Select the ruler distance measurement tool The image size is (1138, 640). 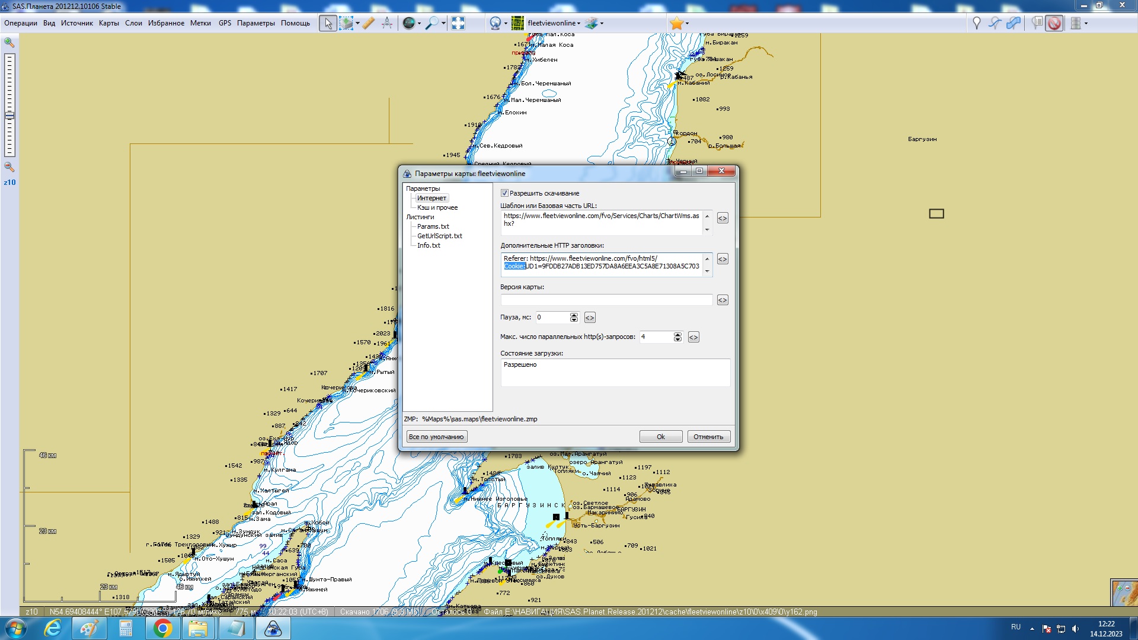point(369,23)
